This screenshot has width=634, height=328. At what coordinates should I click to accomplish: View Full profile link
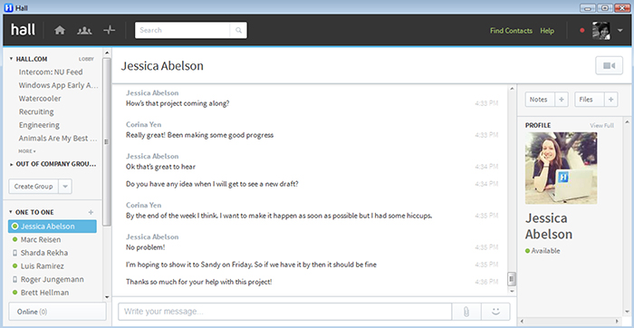click(601, 125)
